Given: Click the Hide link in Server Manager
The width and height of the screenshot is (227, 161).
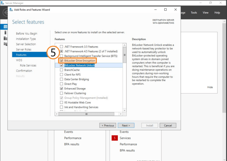Looking at the screenshot, I should (x=210, y=87).
